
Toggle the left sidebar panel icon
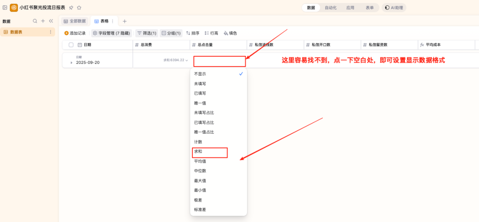coord(5,8)
